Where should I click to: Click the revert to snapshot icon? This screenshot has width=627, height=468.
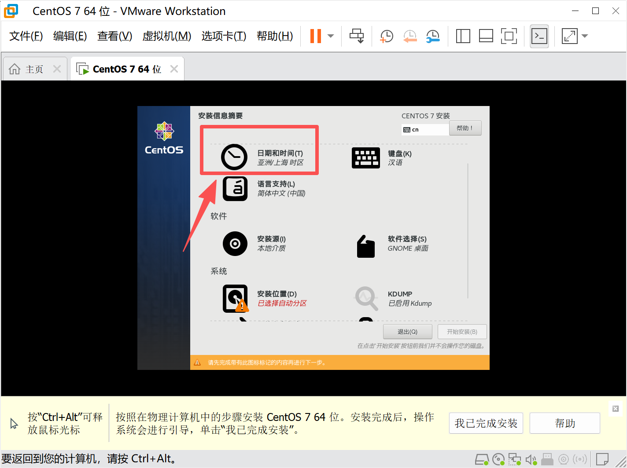pyautogui.click(x=410, y=36)
